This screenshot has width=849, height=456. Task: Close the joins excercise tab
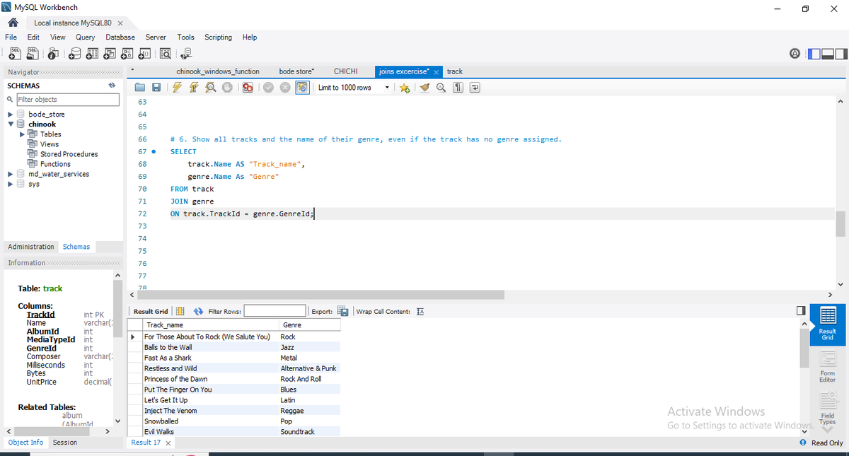click(436, 72)
